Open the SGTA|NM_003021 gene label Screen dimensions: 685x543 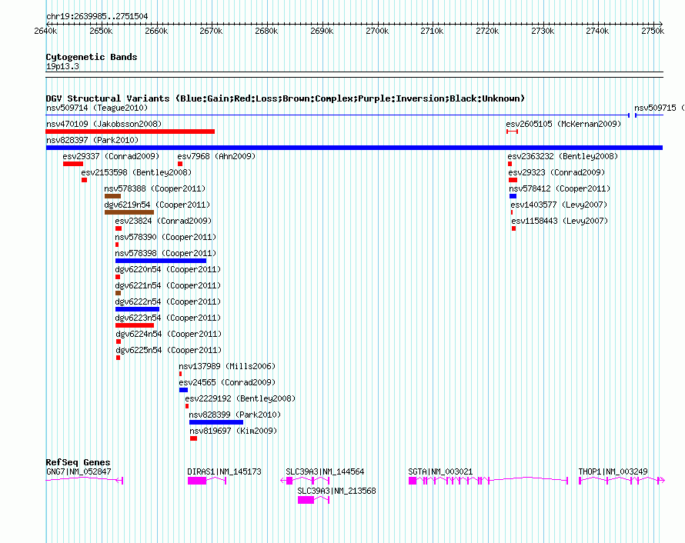(440, 471)
